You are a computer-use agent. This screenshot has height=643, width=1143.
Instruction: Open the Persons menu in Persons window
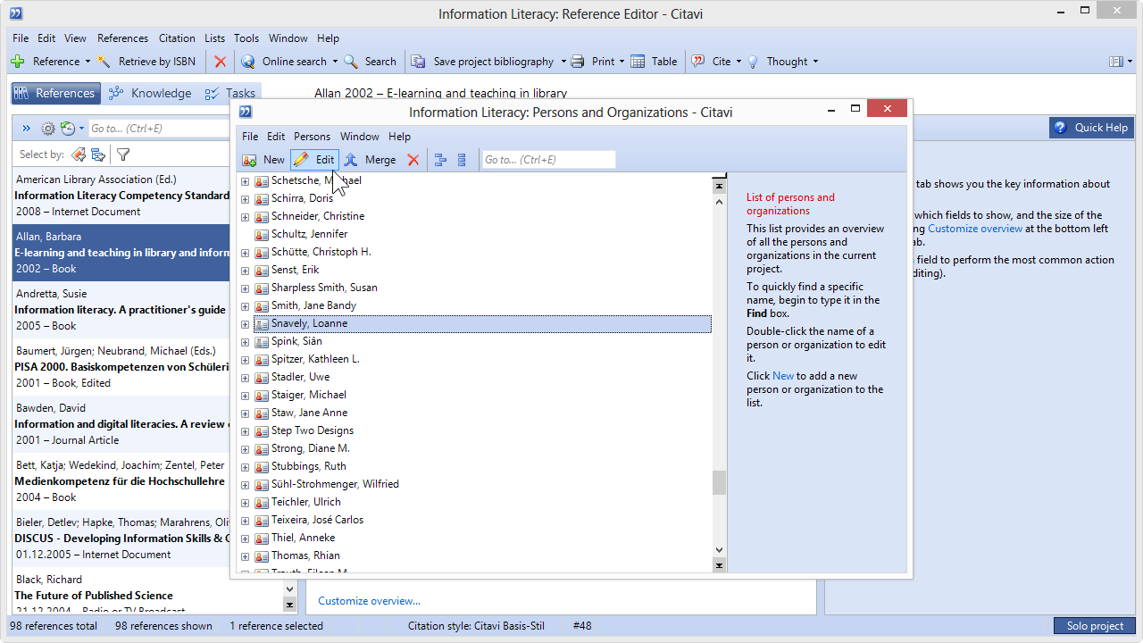coord(312,137)
